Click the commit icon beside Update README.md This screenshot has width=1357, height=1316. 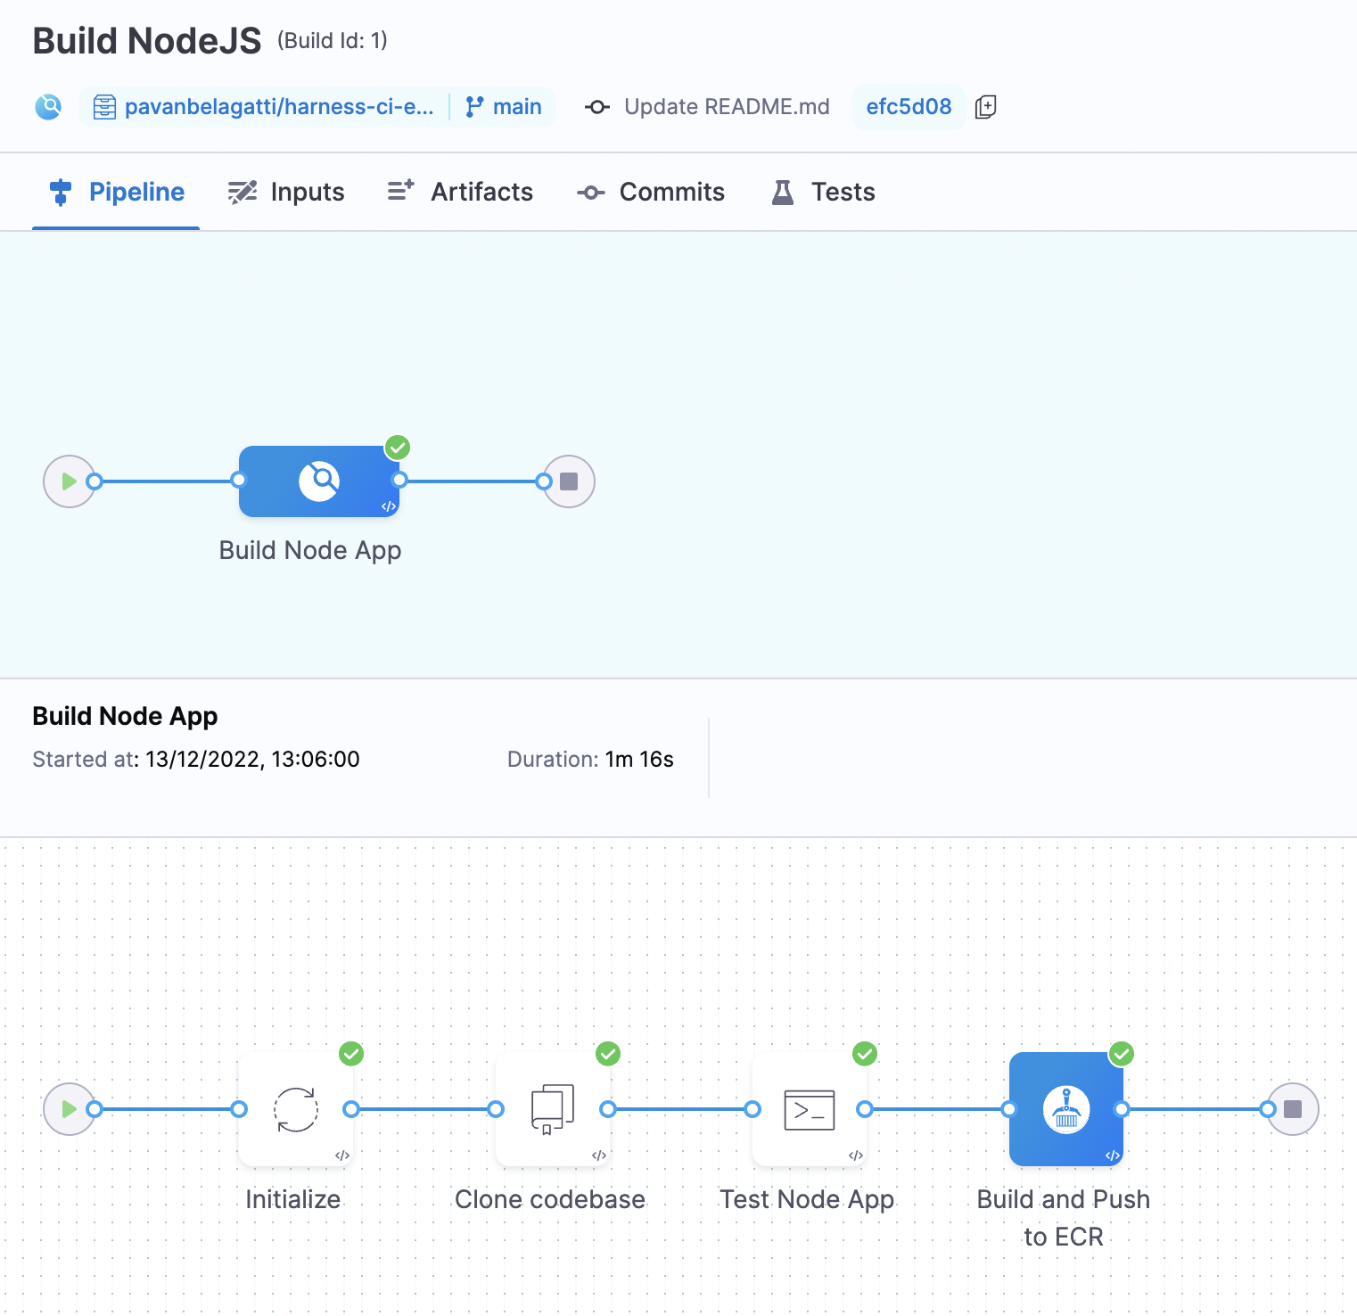[x=597, y=107]
